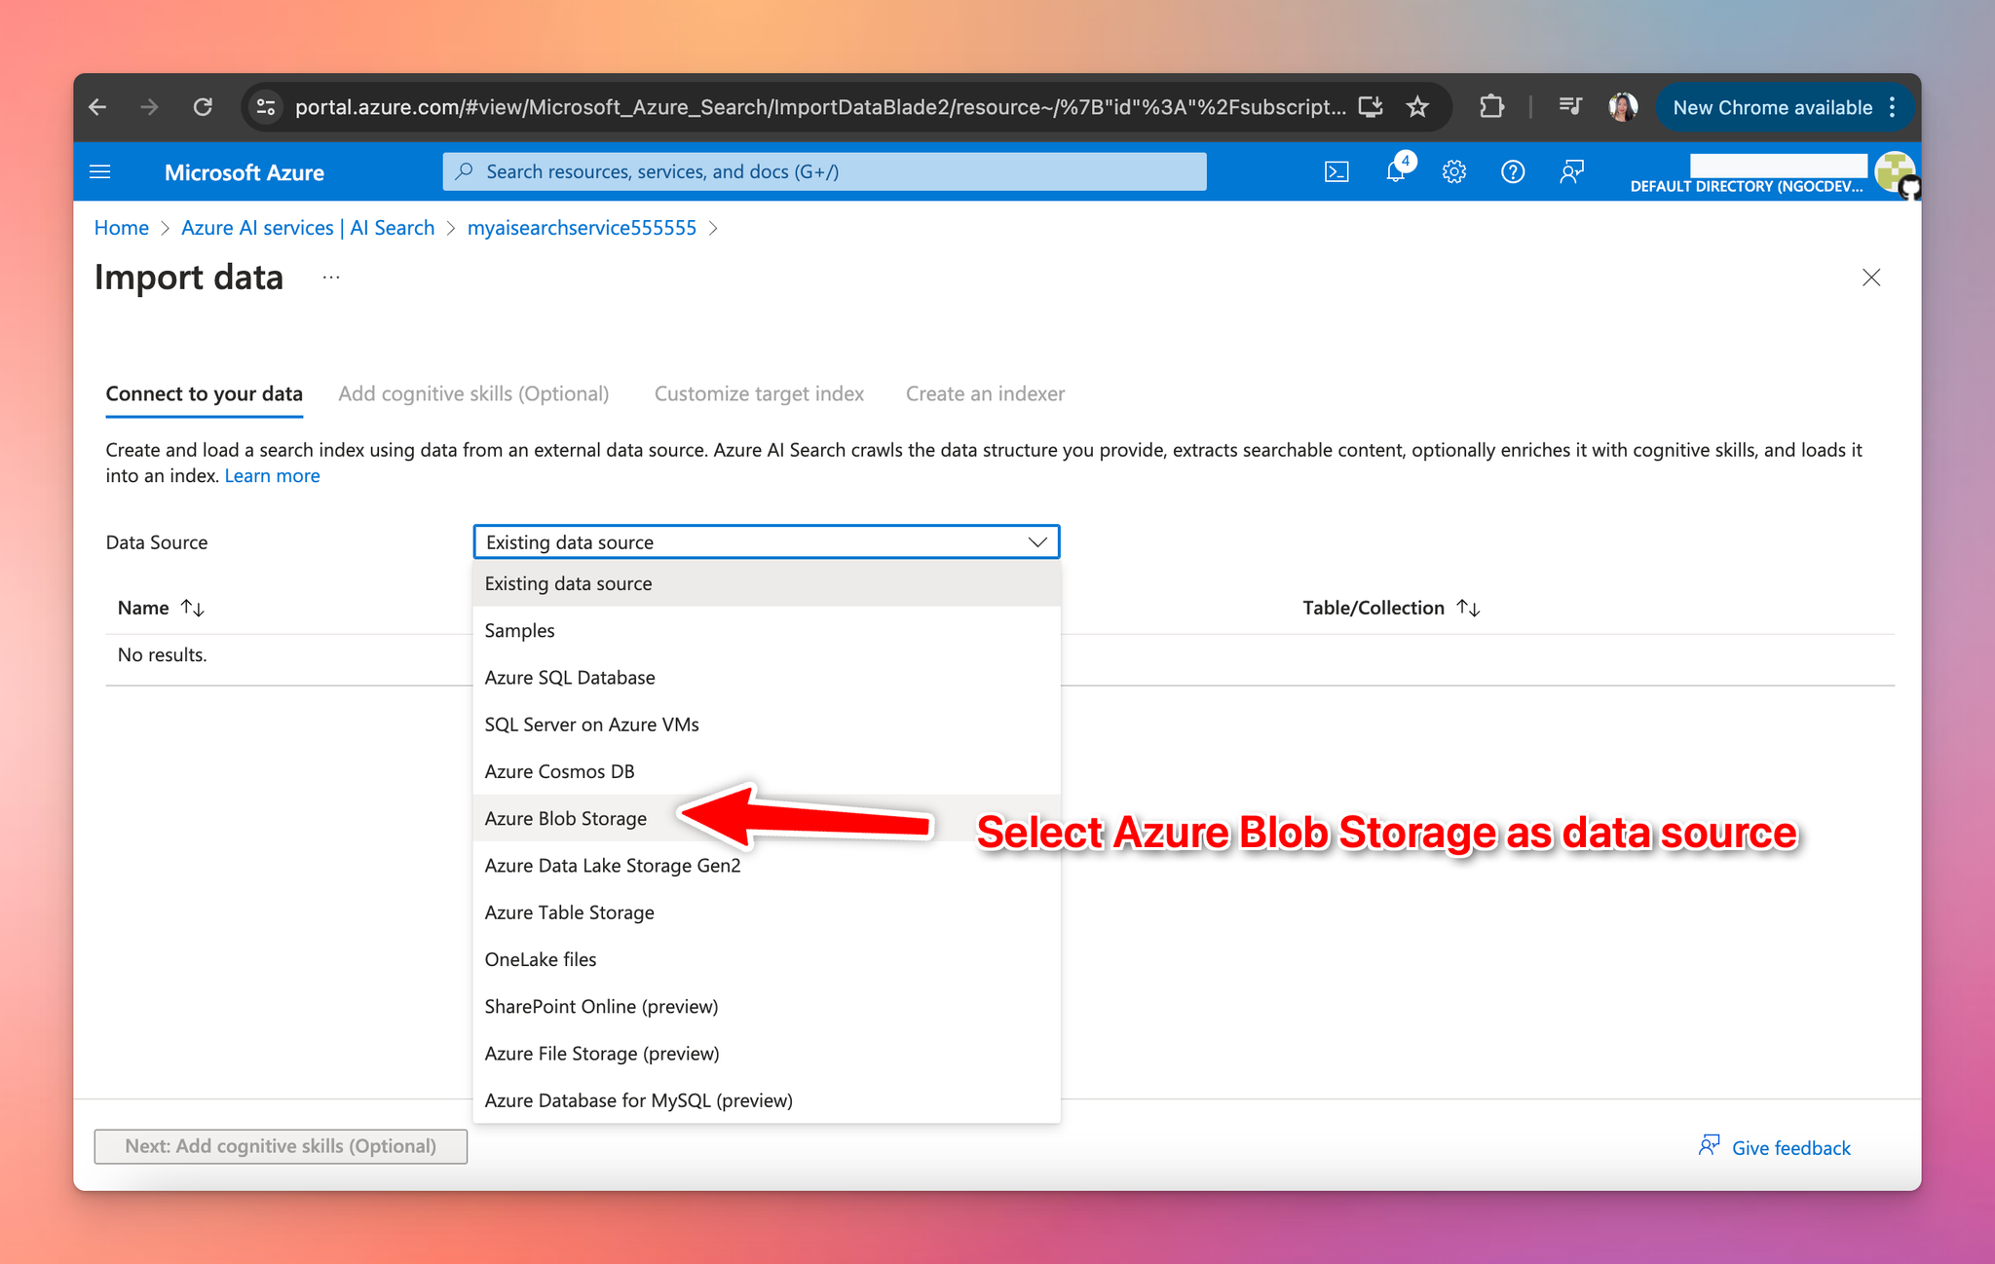Viewport: 1995px width, 1264px height.
Task: Close the Import data blade
Action: (x=1870, y=278)
